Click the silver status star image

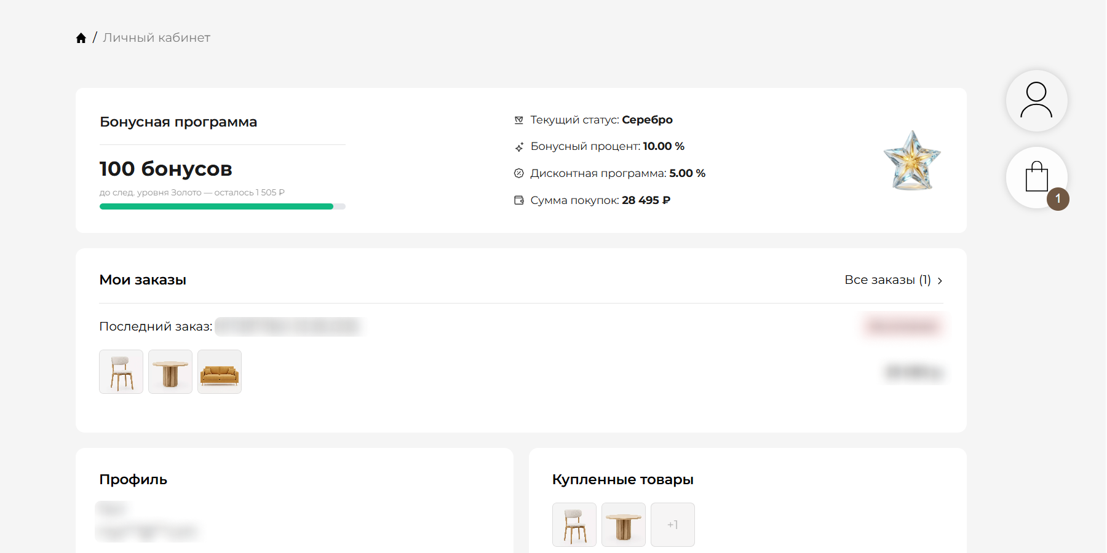[912, 160]
